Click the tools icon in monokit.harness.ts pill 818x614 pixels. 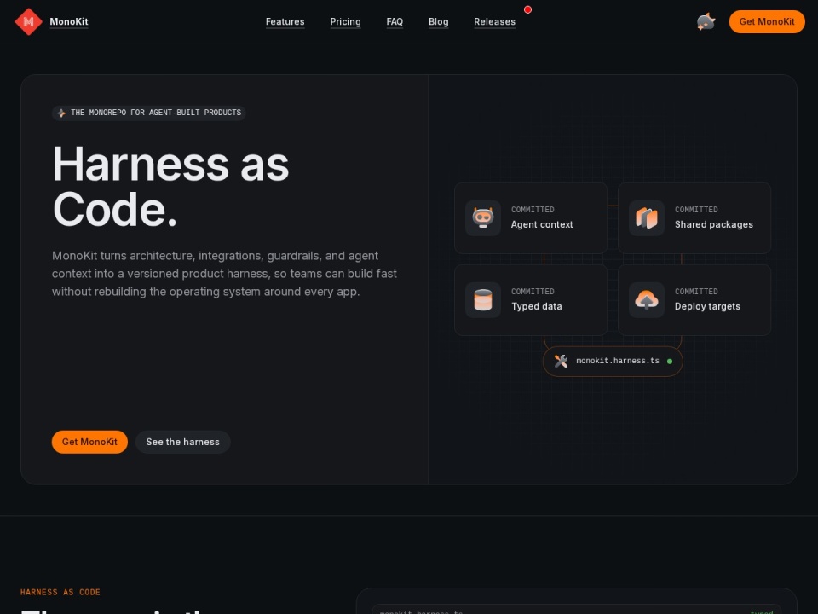point(561,361)
